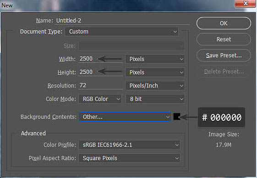
Task: Open the Resolution units Pixels/Inch dropdown
Action: (155, 86)
